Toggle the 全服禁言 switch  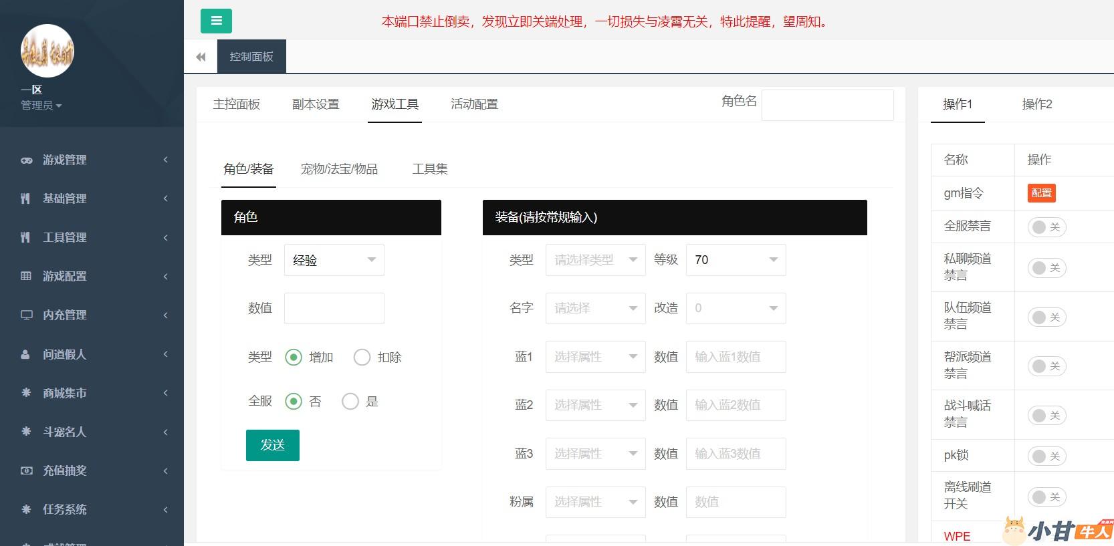click(x=1046, y=227)
